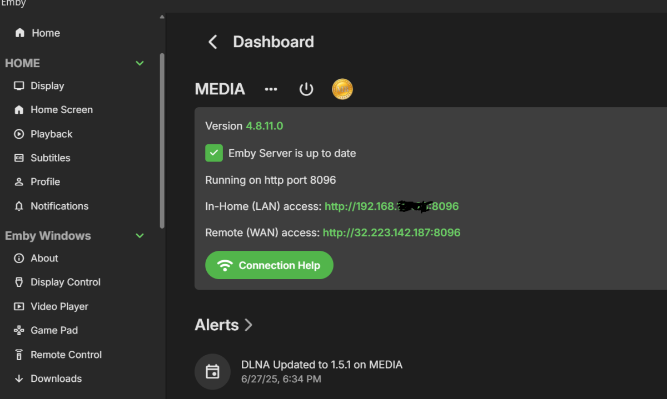Select Remote Control in the sidebar
This screenshot has width=667, height=399.
pyautogui.click(x=66, y=355)
